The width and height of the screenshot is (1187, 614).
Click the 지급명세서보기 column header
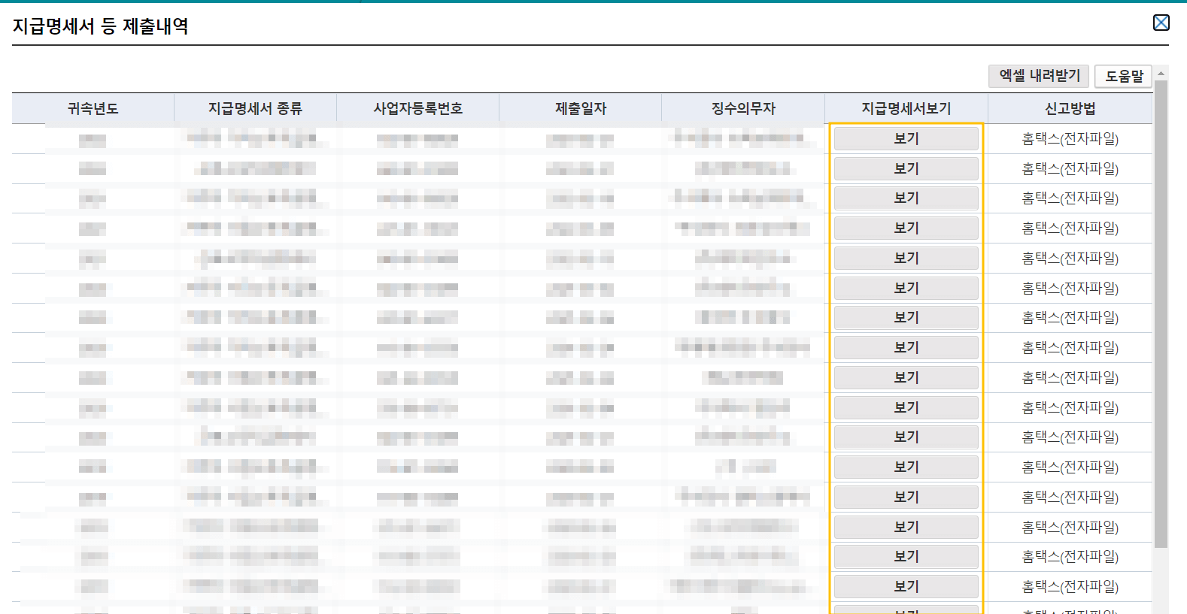pos(906,109)
